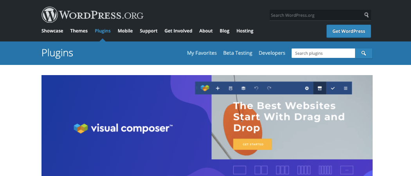411x176 pixels.
Task: Click "The Best Websites Start With Drag and Drop" headline
Action: click(x=289, y=117)
